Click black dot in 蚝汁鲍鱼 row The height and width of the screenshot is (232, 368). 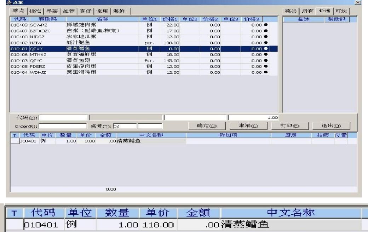click(266, 43)
